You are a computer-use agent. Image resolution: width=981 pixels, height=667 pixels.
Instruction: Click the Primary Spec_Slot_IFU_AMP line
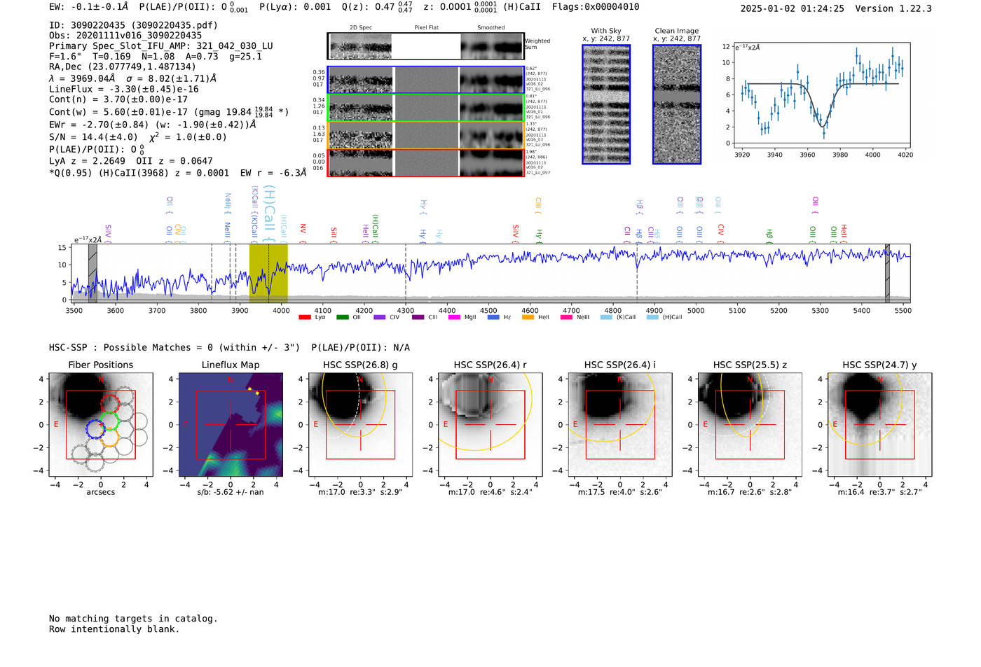click(x=161, y=46)
